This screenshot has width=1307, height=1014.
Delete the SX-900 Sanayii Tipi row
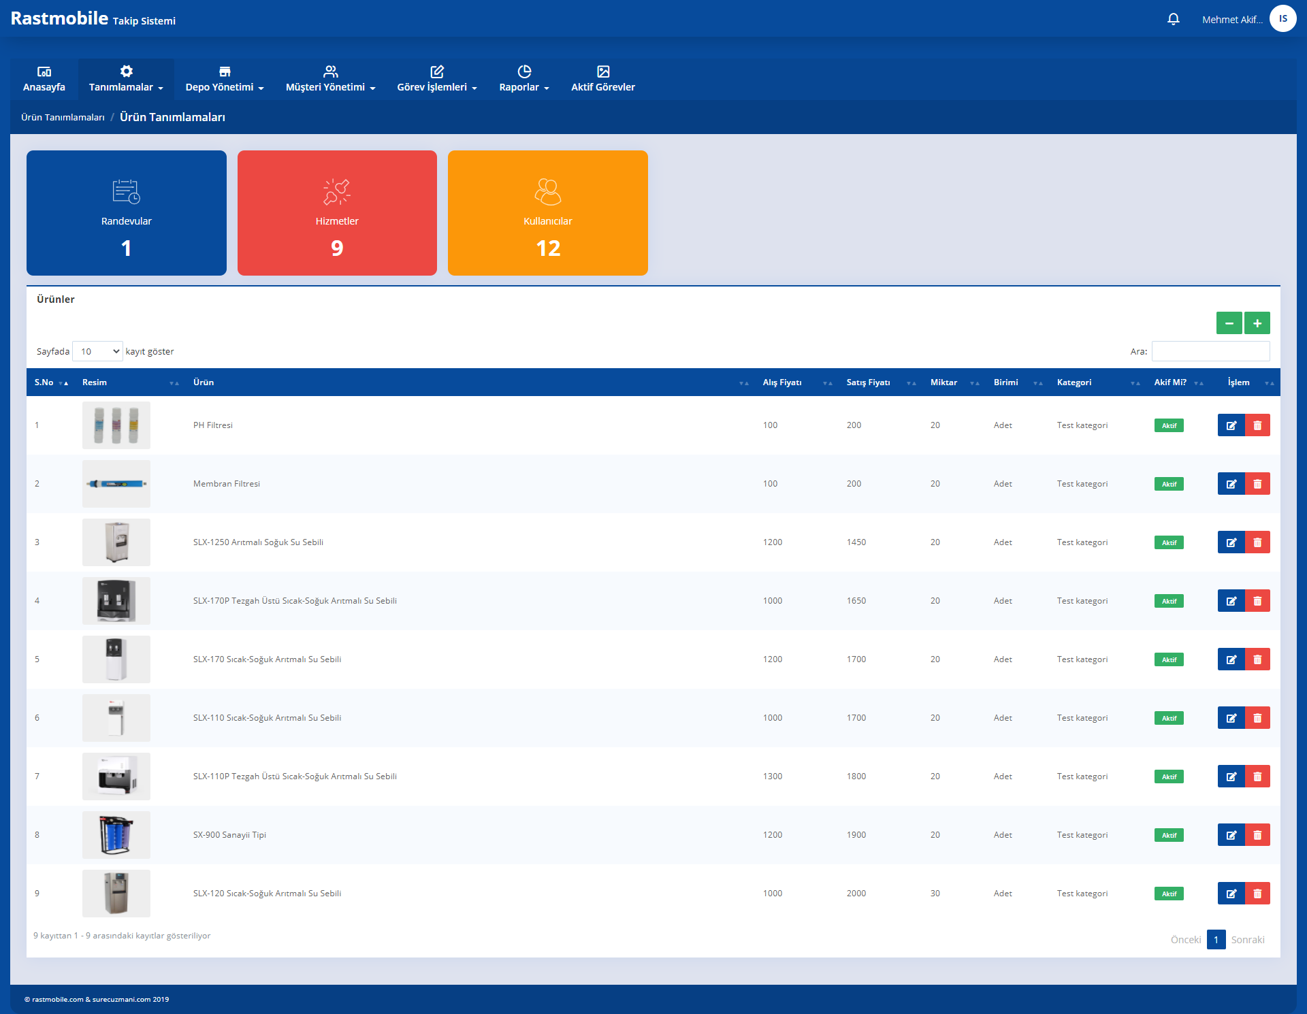pos(1257,835)
